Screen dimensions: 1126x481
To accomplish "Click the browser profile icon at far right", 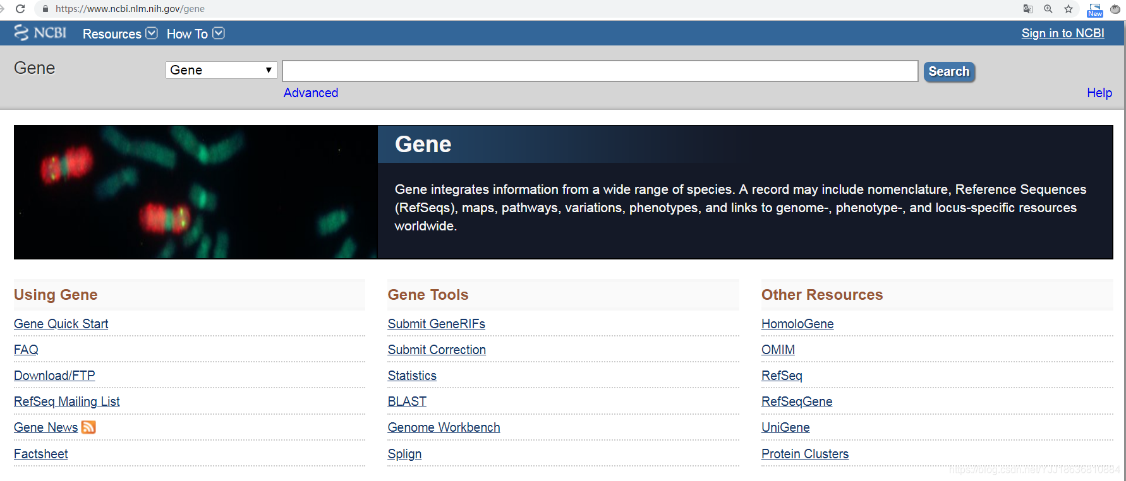I will (x=1115, y=9).
